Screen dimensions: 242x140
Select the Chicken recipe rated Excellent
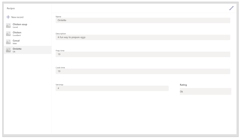pyautogui.click(x=28, y=34)
